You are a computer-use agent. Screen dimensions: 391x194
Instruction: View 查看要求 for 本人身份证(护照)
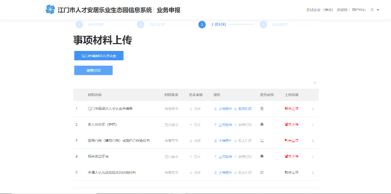coord(172,125)
